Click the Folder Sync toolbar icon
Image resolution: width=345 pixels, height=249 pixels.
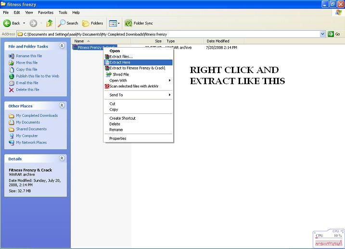point(128,23)
